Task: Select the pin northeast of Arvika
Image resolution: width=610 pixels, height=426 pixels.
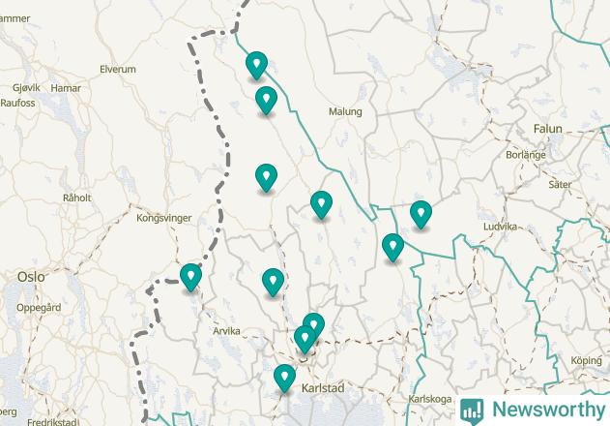Action: (x=274, y=282)
